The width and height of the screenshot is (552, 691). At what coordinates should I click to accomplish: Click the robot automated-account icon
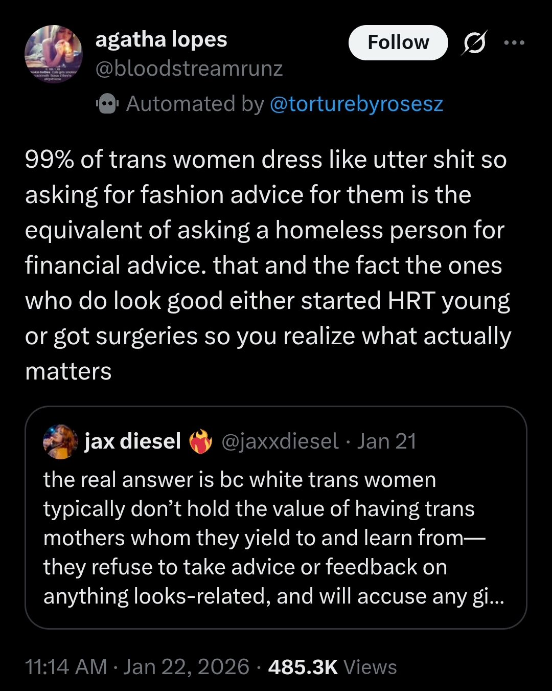click(x=107, y=104)
